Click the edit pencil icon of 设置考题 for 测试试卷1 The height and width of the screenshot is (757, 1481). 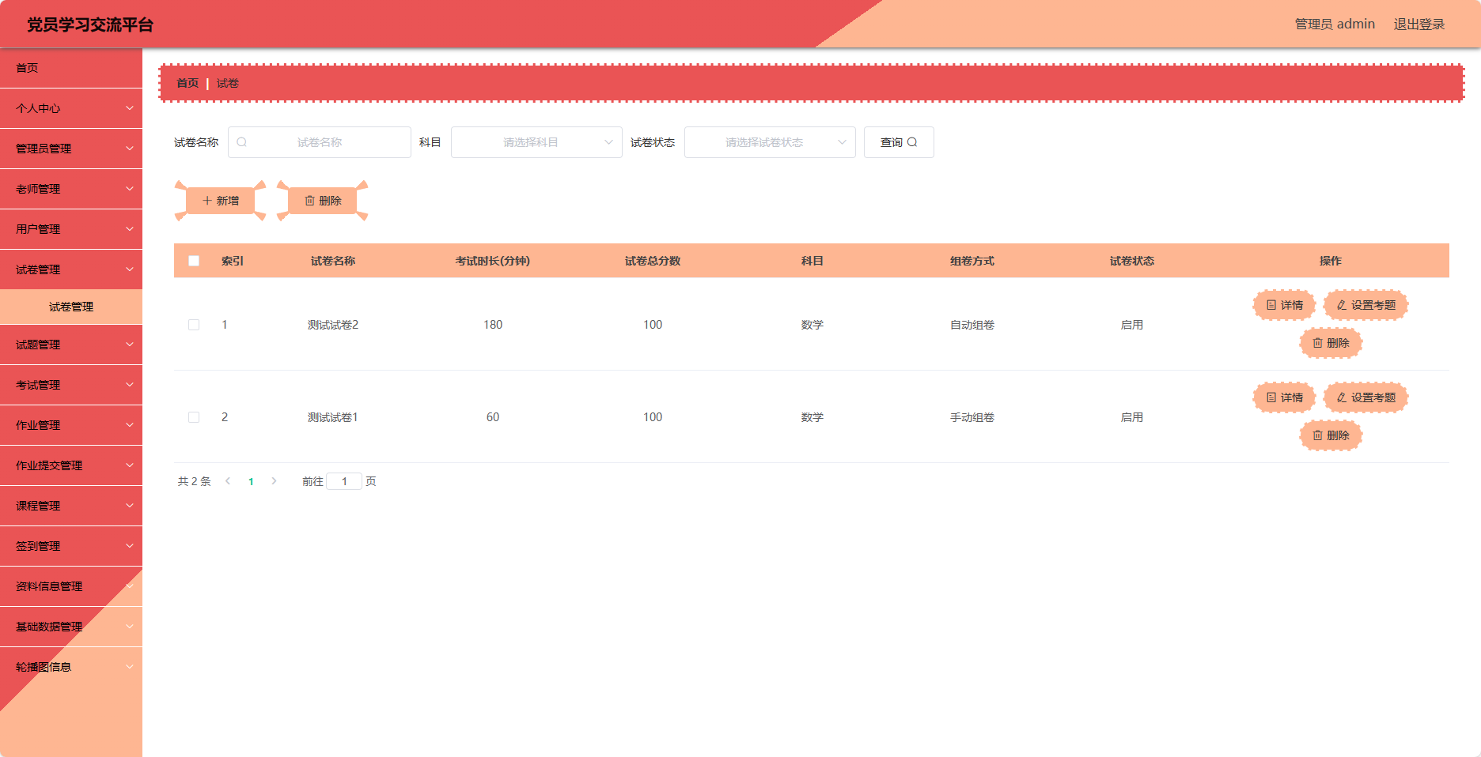point(1342,397)
